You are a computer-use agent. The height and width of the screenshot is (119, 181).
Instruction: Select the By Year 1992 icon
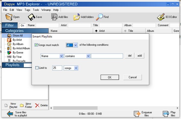click(9, 57)
